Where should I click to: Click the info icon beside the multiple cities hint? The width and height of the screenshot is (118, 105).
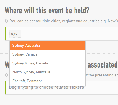coord(6,21)
